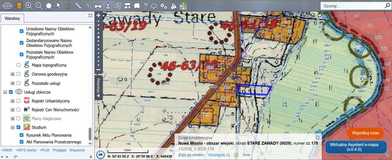
Task: Choose the measure ruler tool
Action: click(x=78, y=6)
